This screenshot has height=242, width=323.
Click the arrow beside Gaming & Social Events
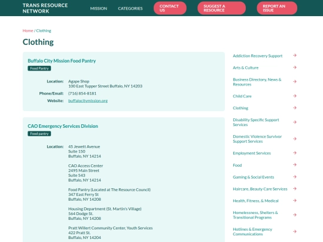pyautogui.click(x=295, y=177)
